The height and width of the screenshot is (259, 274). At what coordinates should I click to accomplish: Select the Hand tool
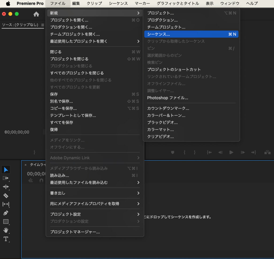pos(6,230)
